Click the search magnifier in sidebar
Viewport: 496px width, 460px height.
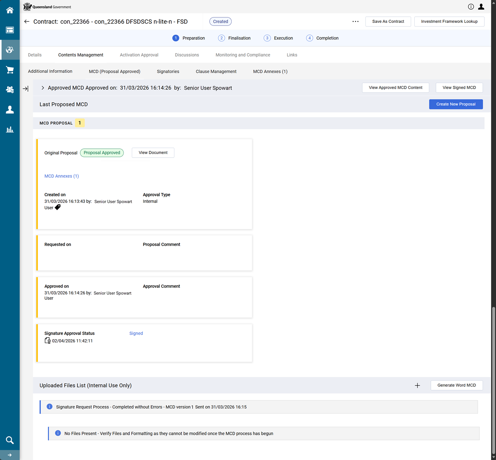[x=10, y=440]
